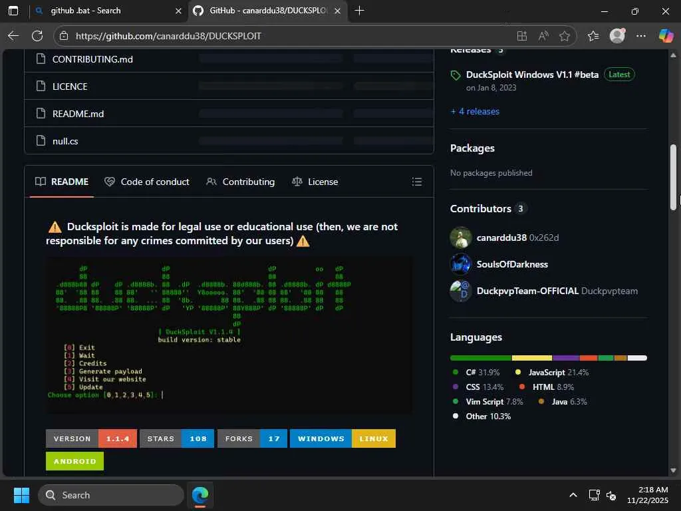Show the + 4 releases link
The width and height of the screenshot is (681, 511).
pos(475,112)
